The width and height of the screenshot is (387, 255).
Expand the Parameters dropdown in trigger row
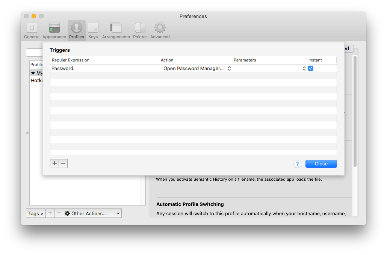tap(269, 69)
